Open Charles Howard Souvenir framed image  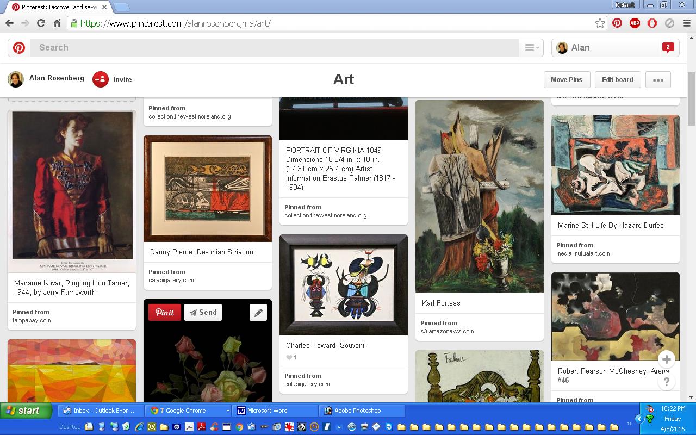point(344,285)
